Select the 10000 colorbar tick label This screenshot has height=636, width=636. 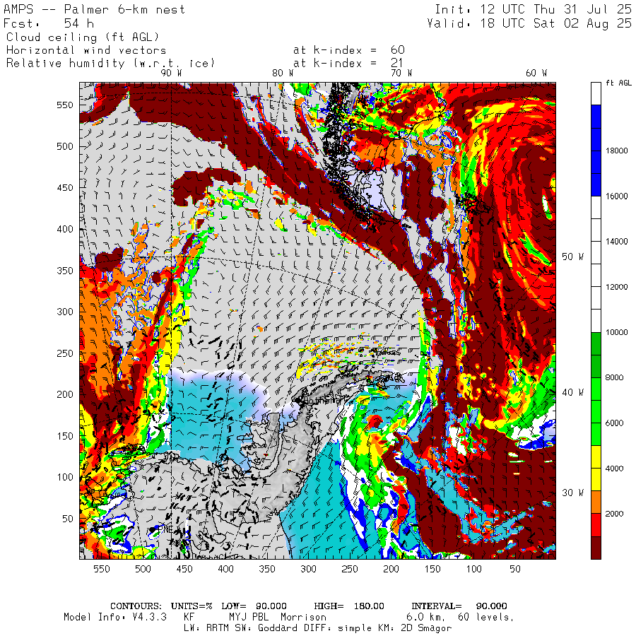click(616, 332)
